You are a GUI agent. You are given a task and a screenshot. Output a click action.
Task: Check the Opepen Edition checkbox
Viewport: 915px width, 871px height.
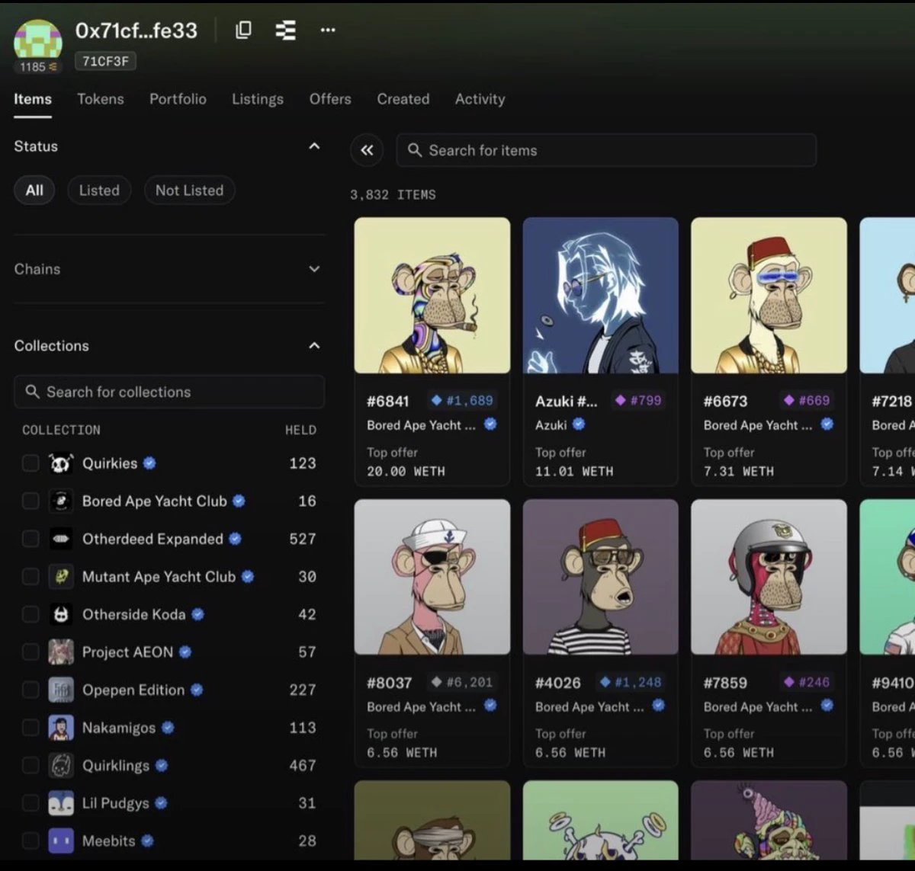point(30,690)
